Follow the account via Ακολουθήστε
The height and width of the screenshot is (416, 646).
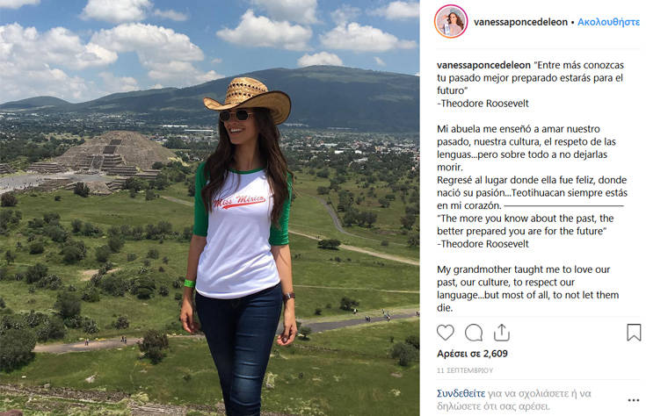[608, 22]
